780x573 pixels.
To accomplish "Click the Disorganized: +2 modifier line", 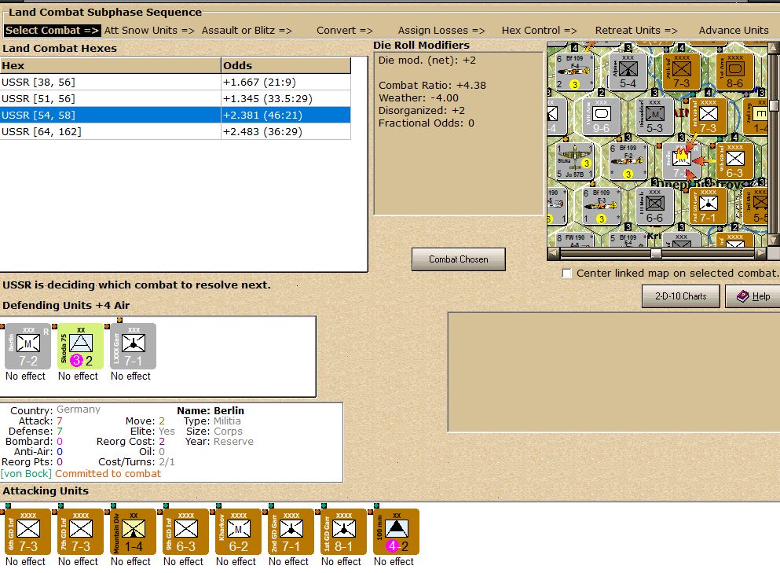I will (421, 111).
